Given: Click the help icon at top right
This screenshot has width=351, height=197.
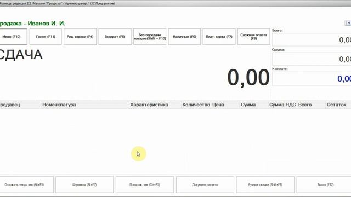Looking at the screenshot, I should coord(348,23).
